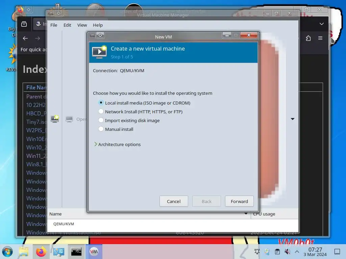Open Firefox hamburger menu

coord(320,38)
